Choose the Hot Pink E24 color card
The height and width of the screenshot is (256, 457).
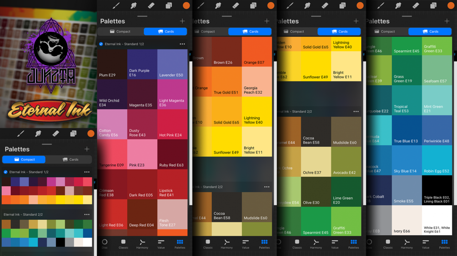tap(172, 124)
